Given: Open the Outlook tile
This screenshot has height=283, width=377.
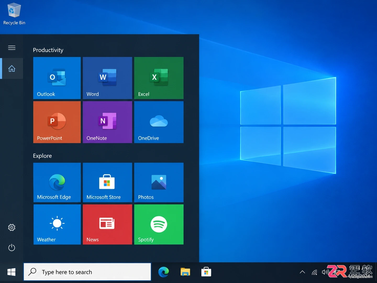Looking at the screenshot, I should click(x=57, y=78).
